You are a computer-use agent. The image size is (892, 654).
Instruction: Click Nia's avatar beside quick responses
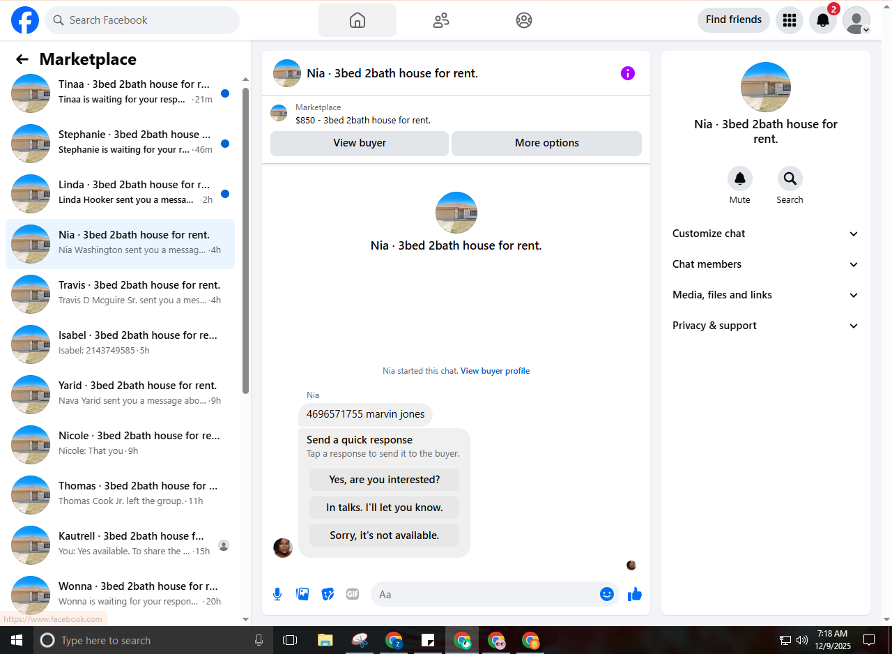[283, 548]
